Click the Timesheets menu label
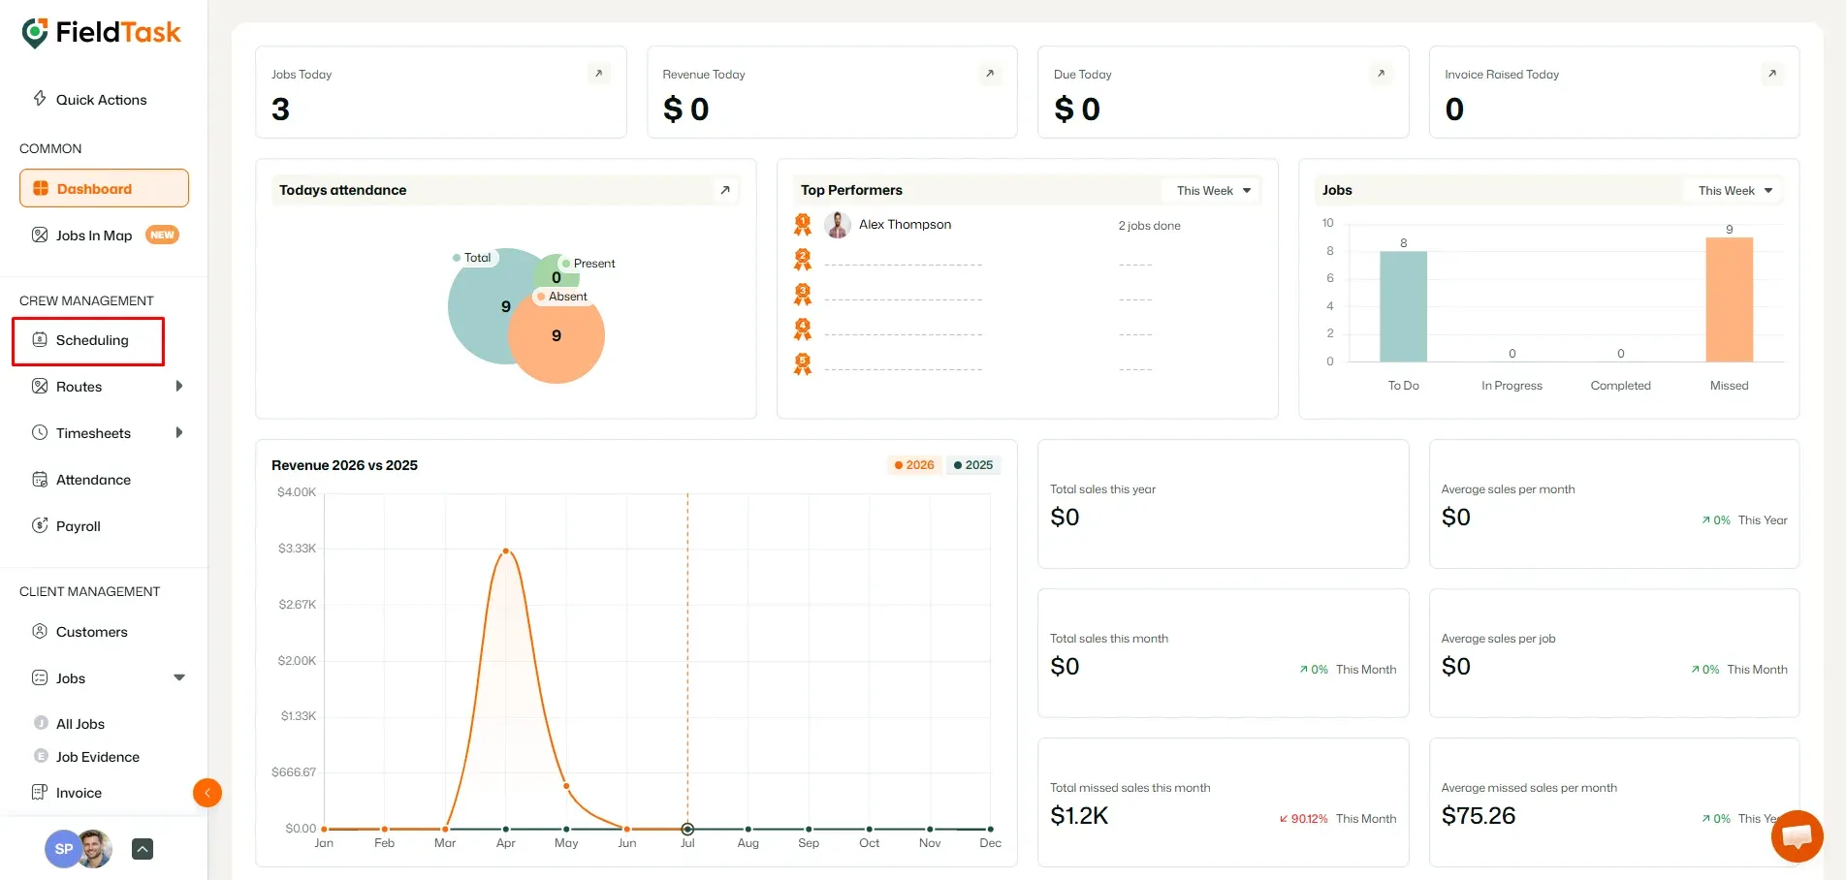1846x880 pixels. [x=93, y=433]
